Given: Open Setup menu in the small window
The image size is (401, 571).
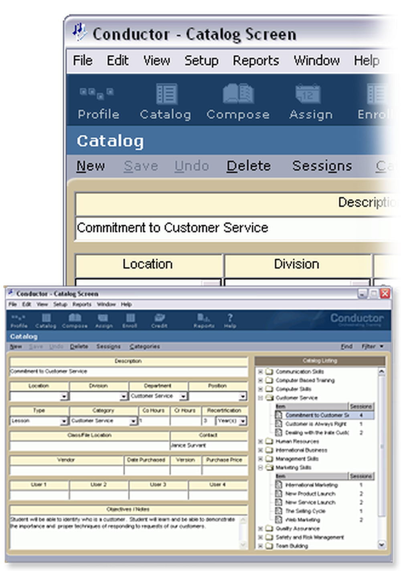Looking at the screenshot, I should 60,305.
